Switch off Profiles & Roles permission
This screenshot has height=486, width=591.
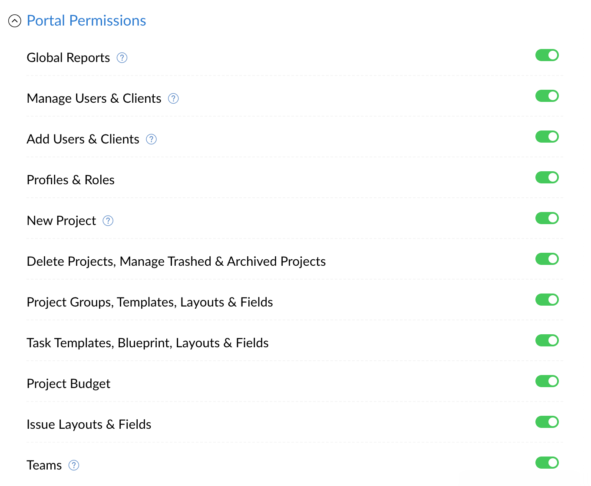coord(547,177)
